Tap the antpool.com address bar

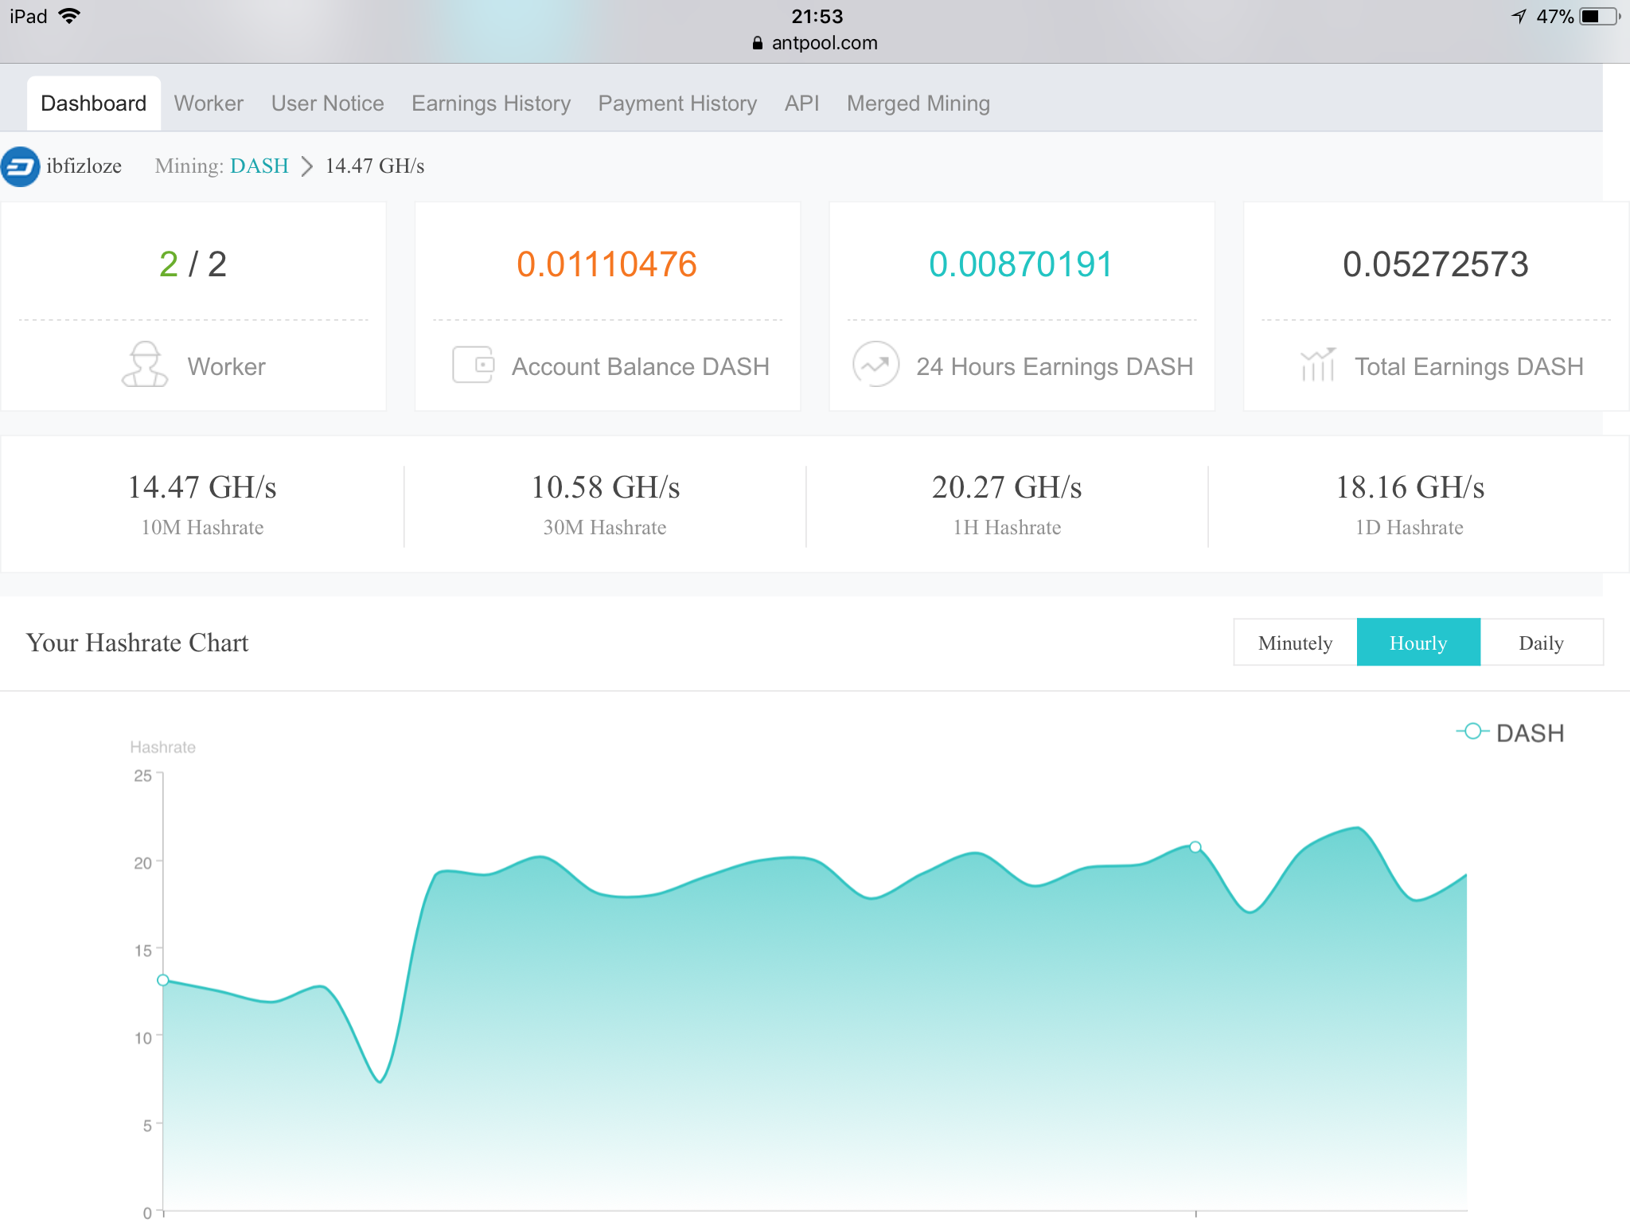click(x=824, y=43)
